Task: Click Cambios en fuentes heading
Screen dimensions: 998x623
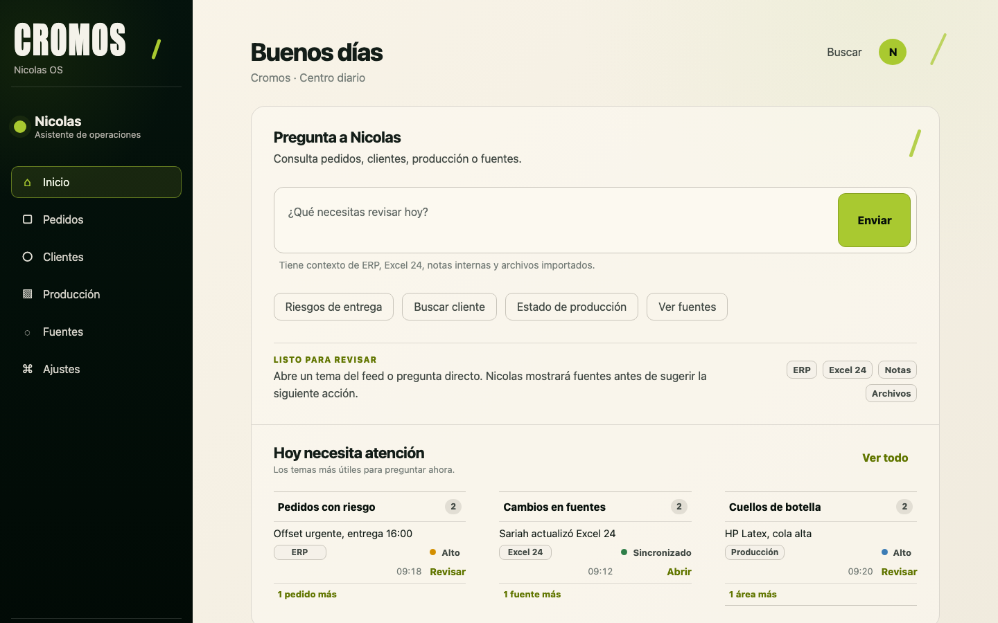Action: [554, 507]
